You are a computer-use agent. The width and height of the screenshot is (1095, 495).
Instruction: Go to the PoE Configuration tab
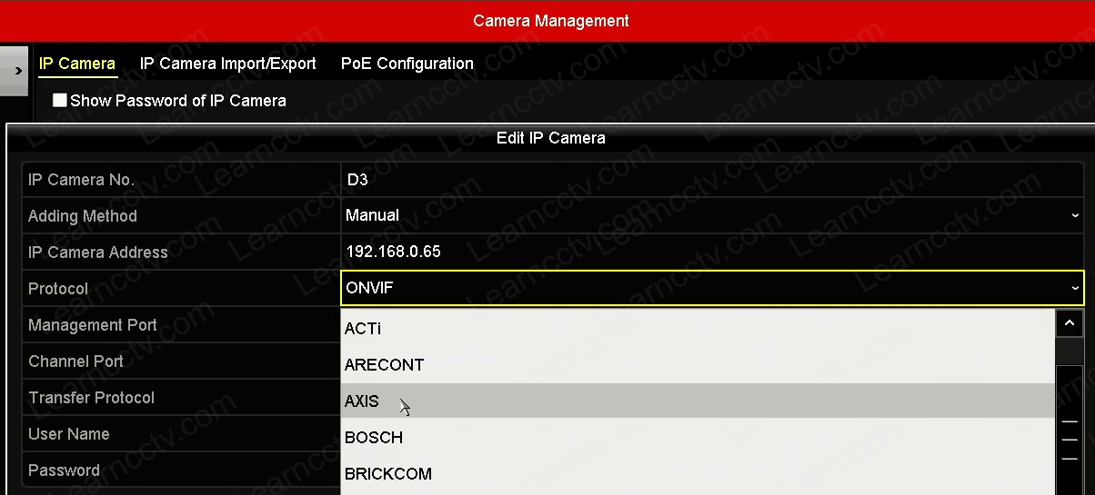tap(407, 64)
